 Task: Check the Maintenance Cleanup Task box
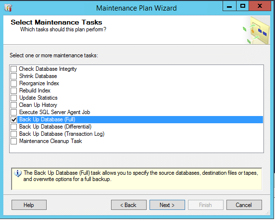13,141
